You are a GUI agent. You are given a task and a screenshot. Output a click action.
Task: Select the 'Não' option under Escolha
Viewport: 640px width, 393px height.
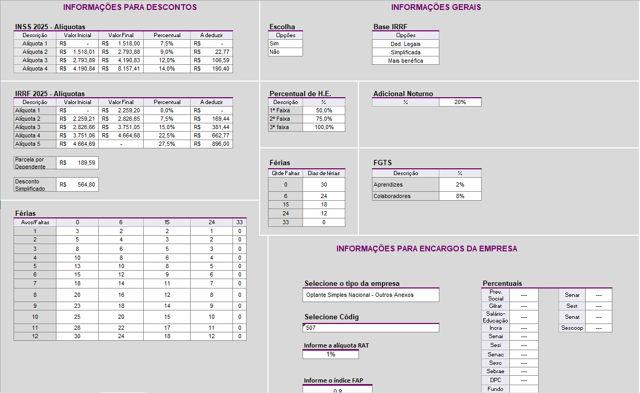click(x=285, y=52)
